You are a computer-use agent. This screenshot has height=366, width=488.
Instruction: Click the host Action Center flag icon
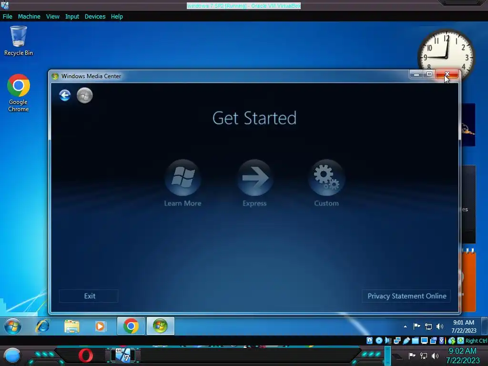pos(412,356)
